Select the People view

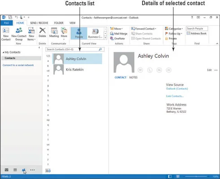click(79, 33)
